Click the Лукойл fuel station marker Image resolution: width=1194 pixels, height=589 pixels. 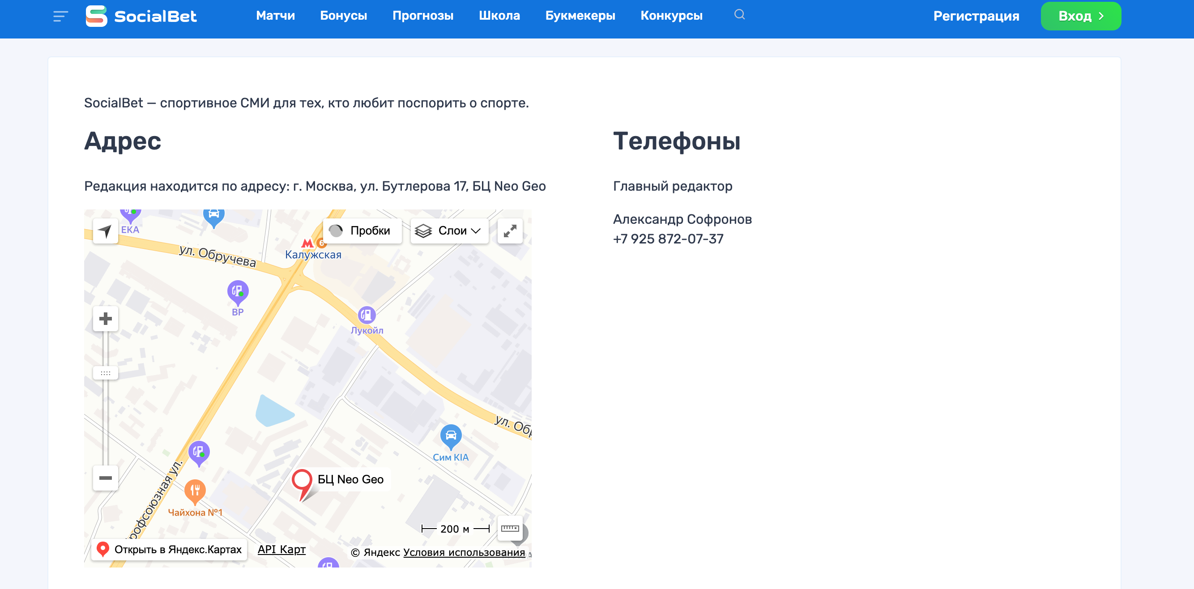367,316
